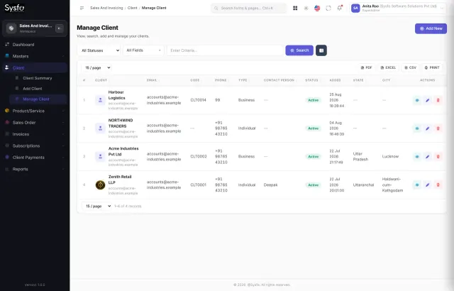Click Lucknow city cell

tap(390, 156)
